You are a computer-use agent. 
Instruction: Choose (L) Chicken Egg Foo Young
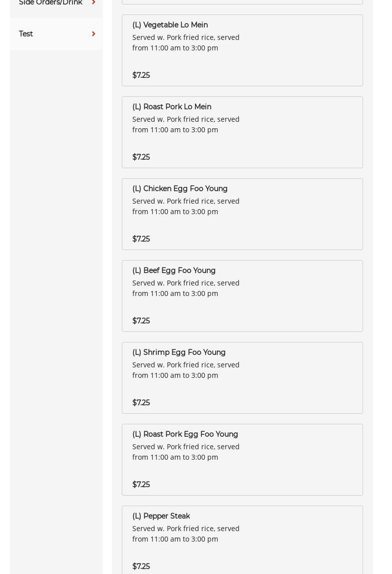click(180, 189)
